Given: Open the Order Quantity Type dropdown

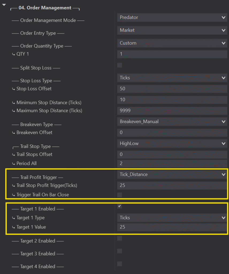Looking at the screenshot, I should click(172, 43).
